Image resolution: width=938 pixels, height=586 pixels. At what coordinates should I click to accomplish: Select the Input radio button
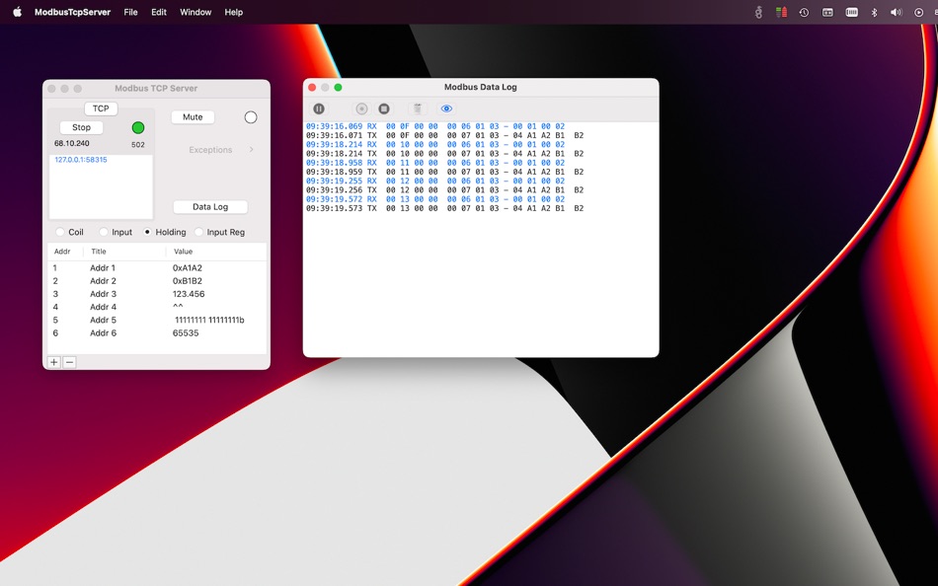coord(104,232)
